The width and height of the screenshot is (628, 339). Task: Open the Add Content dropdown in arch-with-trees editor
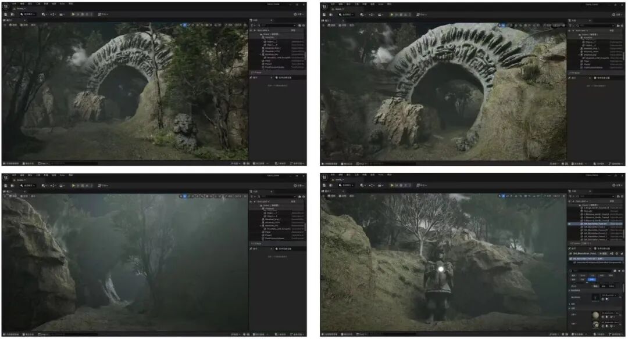[44, 15]
